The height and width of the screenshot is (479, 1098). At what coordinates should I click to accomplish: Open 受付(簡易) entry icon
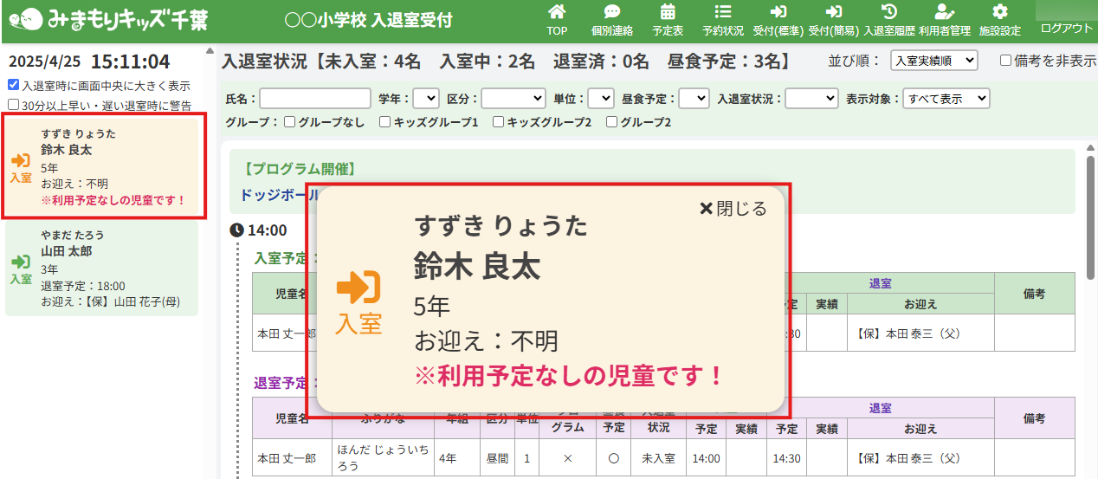click(x=833, y=13)
